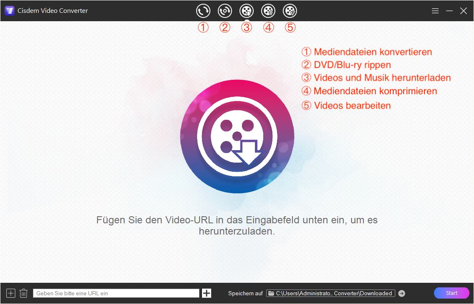Open the hamburger menu
Image resolution: width=474 pixels, height=304 pixels.
(435, 10)
